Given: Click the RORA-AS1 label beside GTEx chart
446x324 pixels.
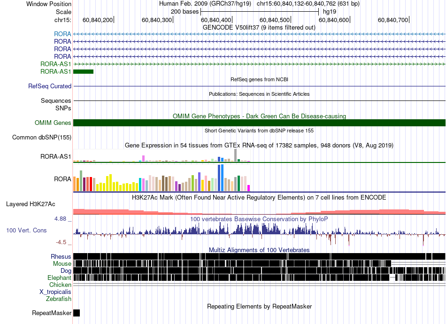Looking at the screenshot, I should click(56, 156).
